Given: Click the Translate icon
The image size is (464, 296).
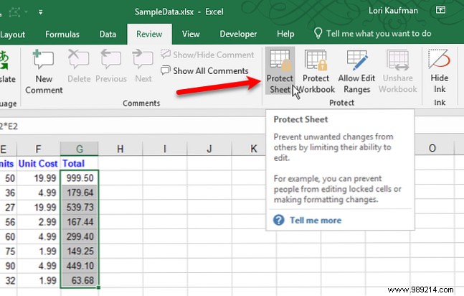Looking at the screenshot, I should pos(4,60).
